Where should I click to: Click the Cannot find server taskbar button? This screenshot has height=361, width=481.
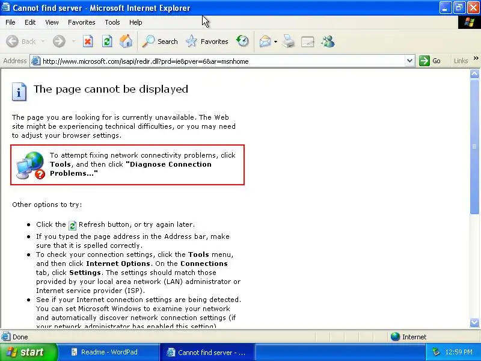click(x=207, y=352)
